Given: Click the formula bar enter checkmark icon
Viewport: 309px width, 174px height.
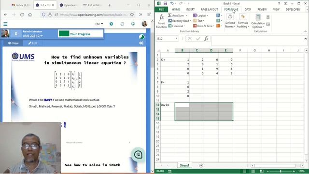Looking at the screenshot, I should 198,39.
